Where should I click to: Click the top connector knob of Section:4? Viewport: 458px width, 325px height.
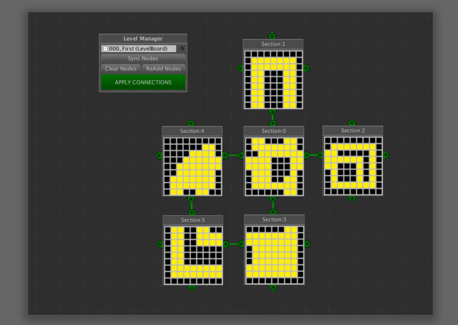coord(191,124)
